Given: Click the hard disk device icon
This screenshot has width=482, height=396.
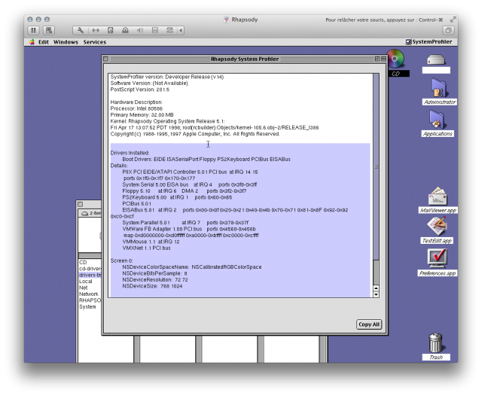Looking at the screenshot, I should click(111, 30).
